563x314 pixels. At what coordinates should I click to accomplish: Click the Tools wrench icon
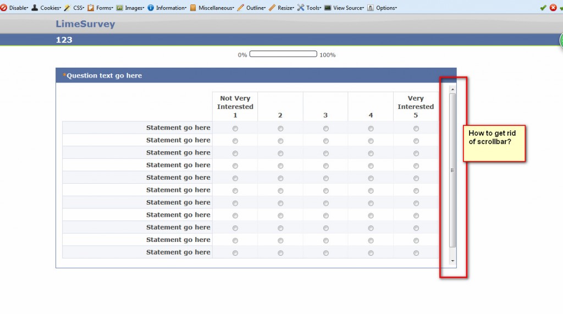point(301,8)
